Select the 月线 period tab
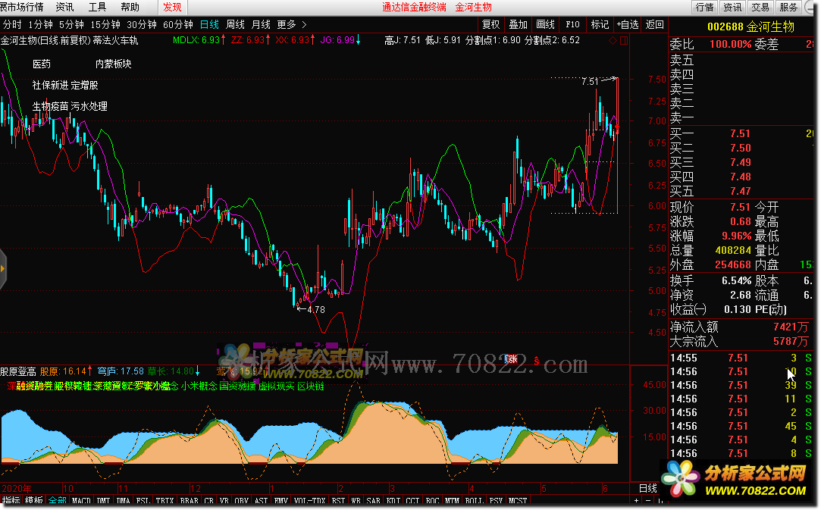Screen dimensions: 821x510 point(261,24)
